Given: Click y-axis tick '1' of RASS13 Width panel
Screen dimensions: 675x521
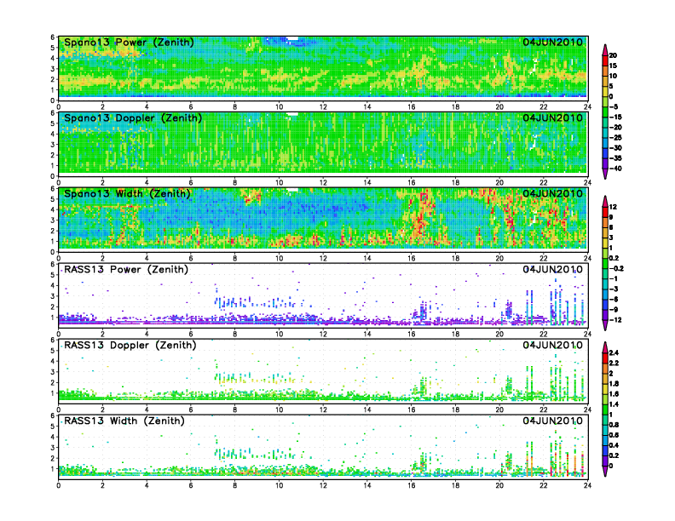Looking at the screenshot, I should click(53, 468).
